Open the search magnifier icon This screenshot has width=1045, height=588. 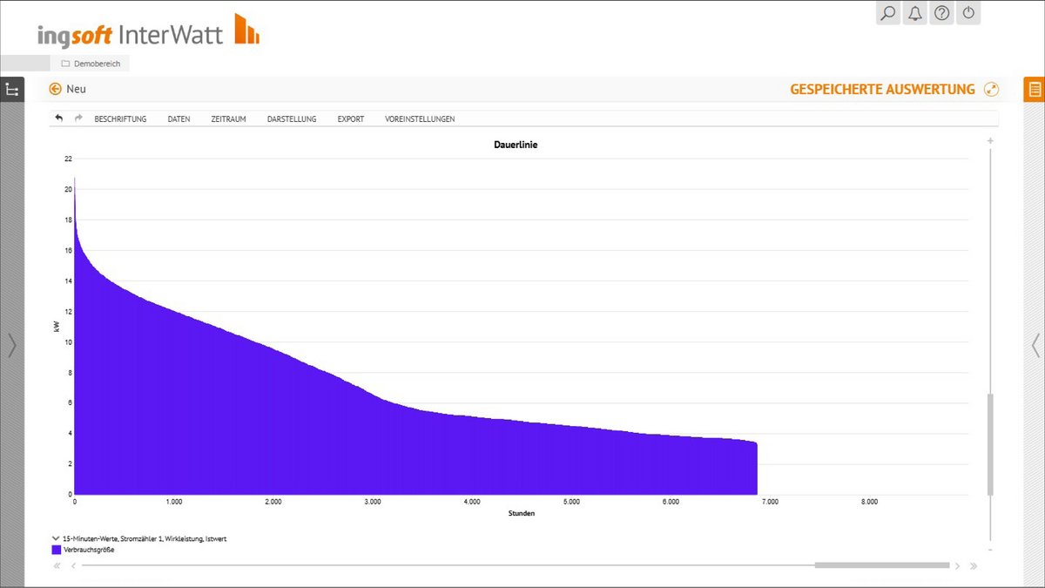pyautogui.click(x=888, y=13)
